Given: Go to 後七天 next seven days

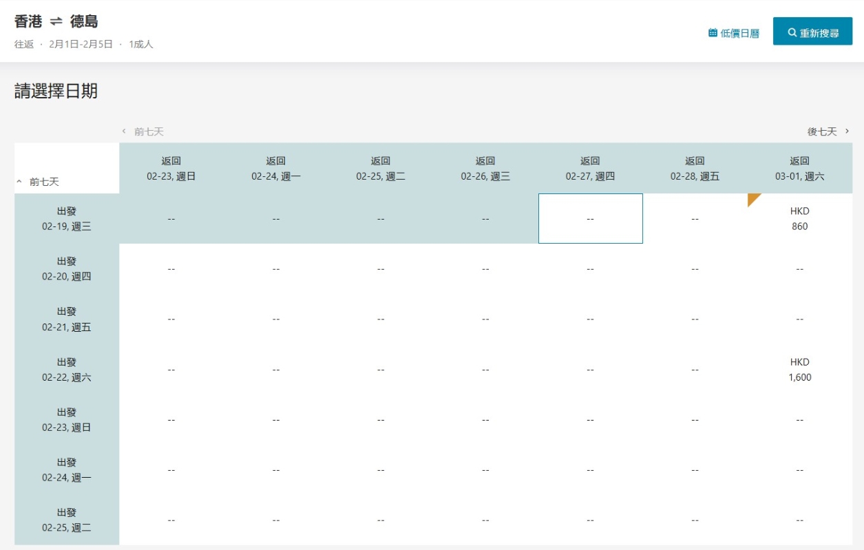Looking at the screenshot, I should [828, 131].
